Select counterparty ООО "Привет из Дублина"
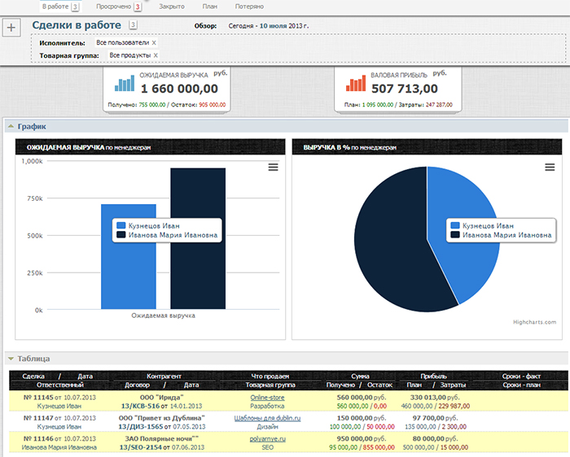 [x=161, y=418]
